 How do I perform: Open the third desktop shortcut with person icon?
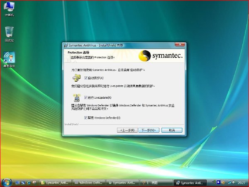(x=9, y=59)
